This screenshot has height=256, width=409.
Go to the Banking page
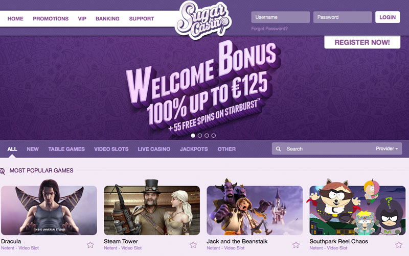click(107, 19)
